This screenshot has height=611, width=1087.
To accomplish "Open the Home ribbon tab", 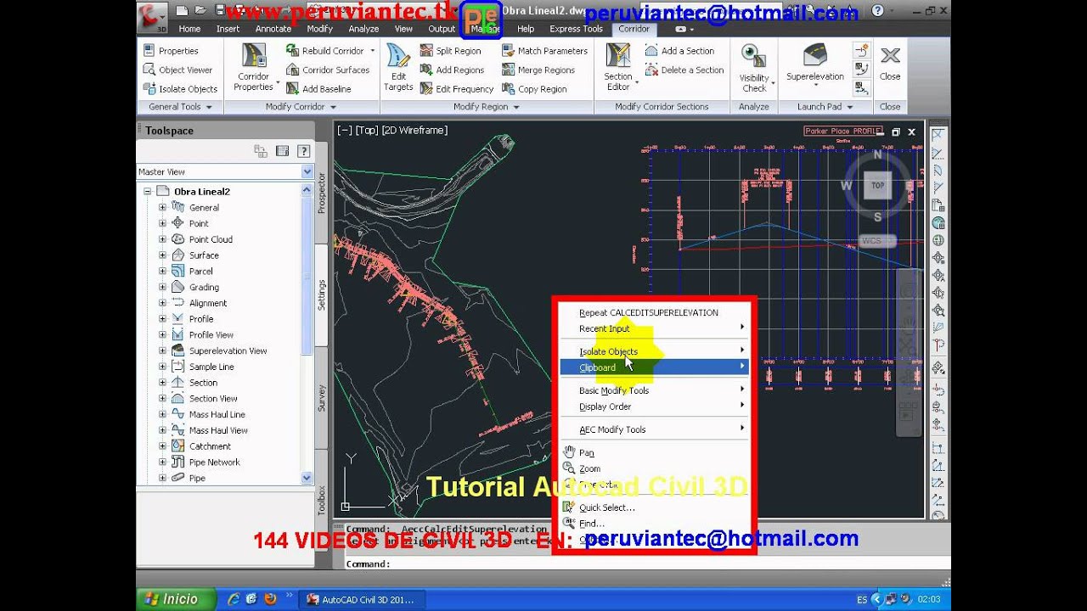I will click(189, 29).
